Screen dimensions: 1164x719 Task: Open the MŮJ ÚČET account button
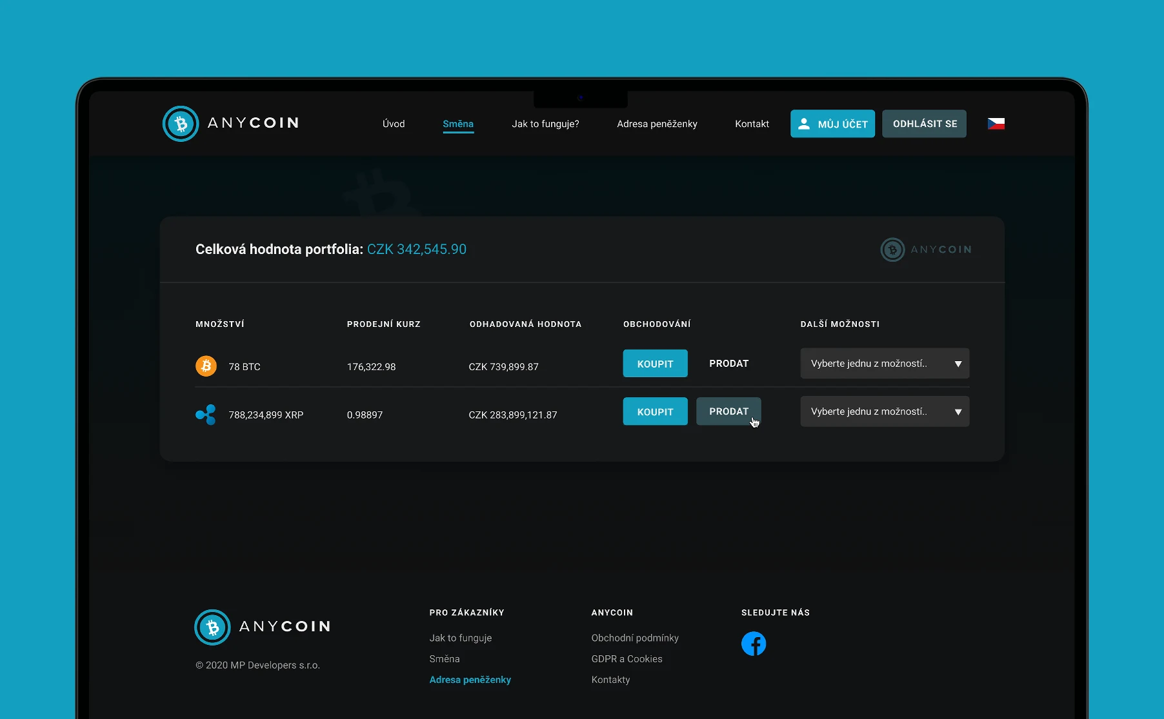click(832, 124)
